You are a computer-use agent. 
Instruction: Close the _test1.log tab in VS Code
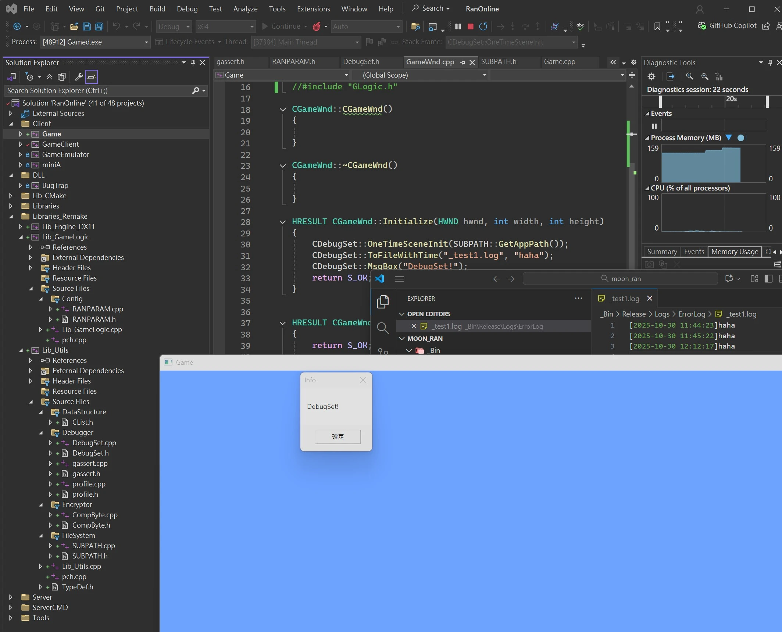point(649,298)
